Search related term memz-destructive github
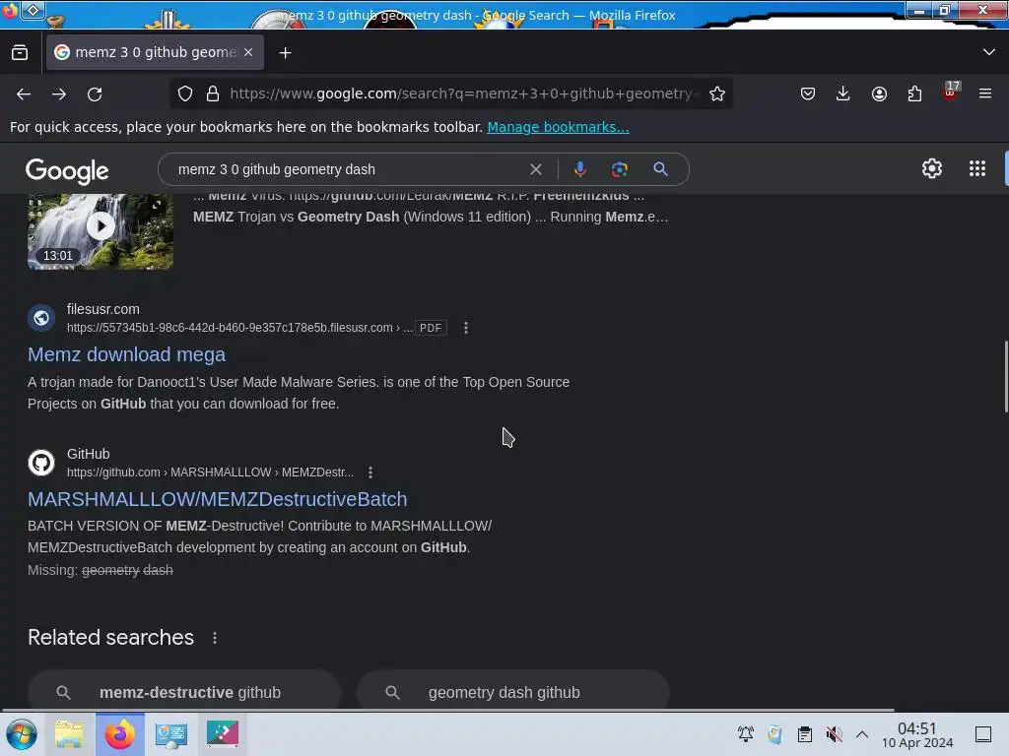The width and height of the screenshot is (1009, 756). tap(184, 691)
